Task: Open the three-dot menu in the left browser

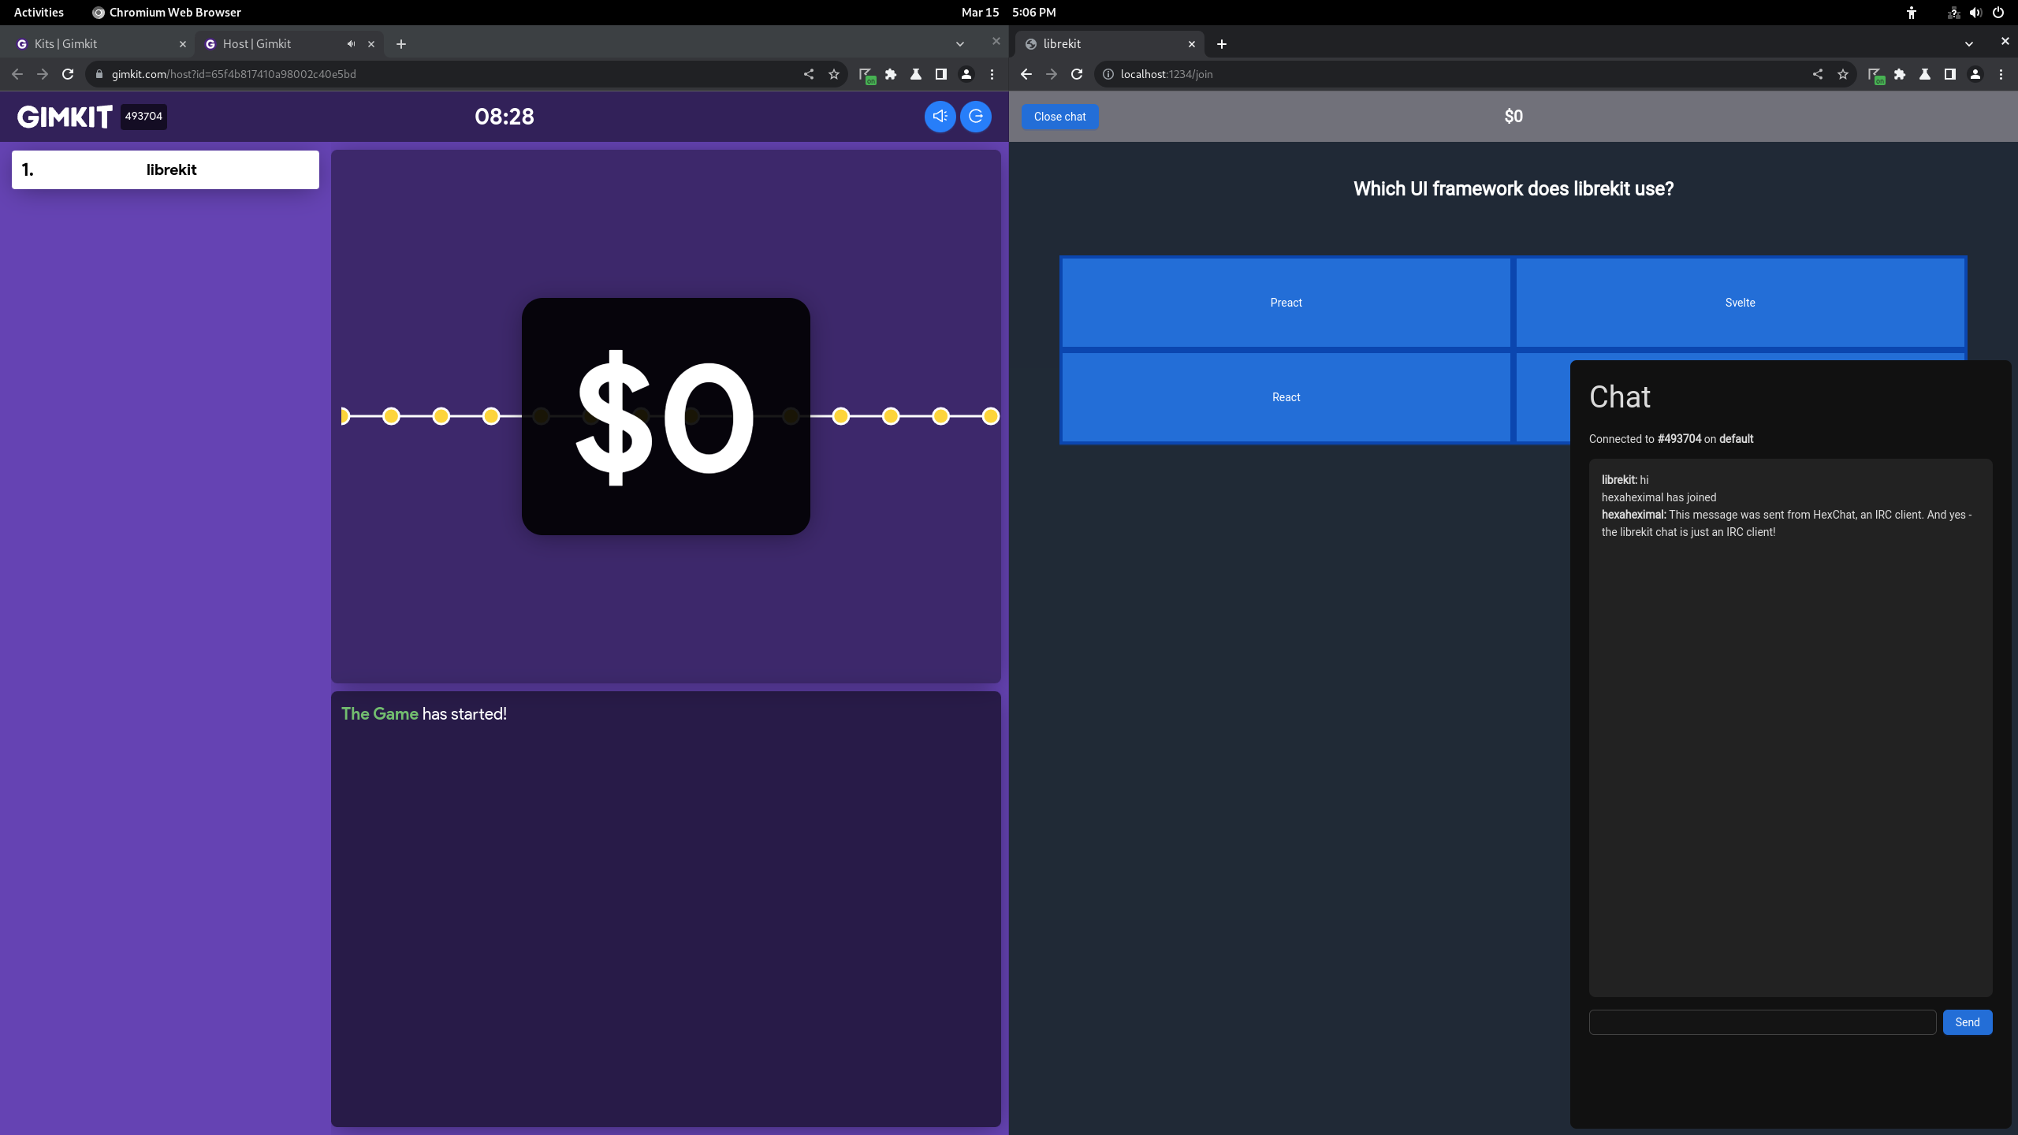Action: 992,74
